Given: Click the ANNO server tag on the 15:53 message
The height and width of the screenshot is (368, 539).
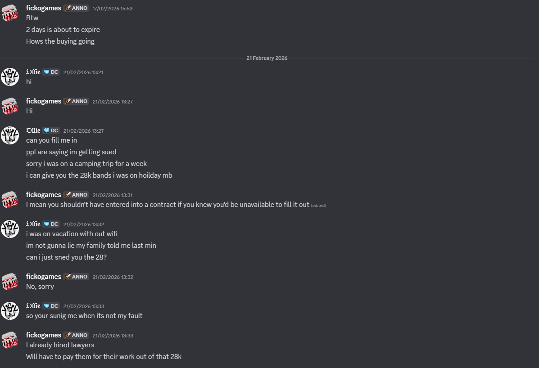Looking at the screenshot, I should tap(76, 8).
